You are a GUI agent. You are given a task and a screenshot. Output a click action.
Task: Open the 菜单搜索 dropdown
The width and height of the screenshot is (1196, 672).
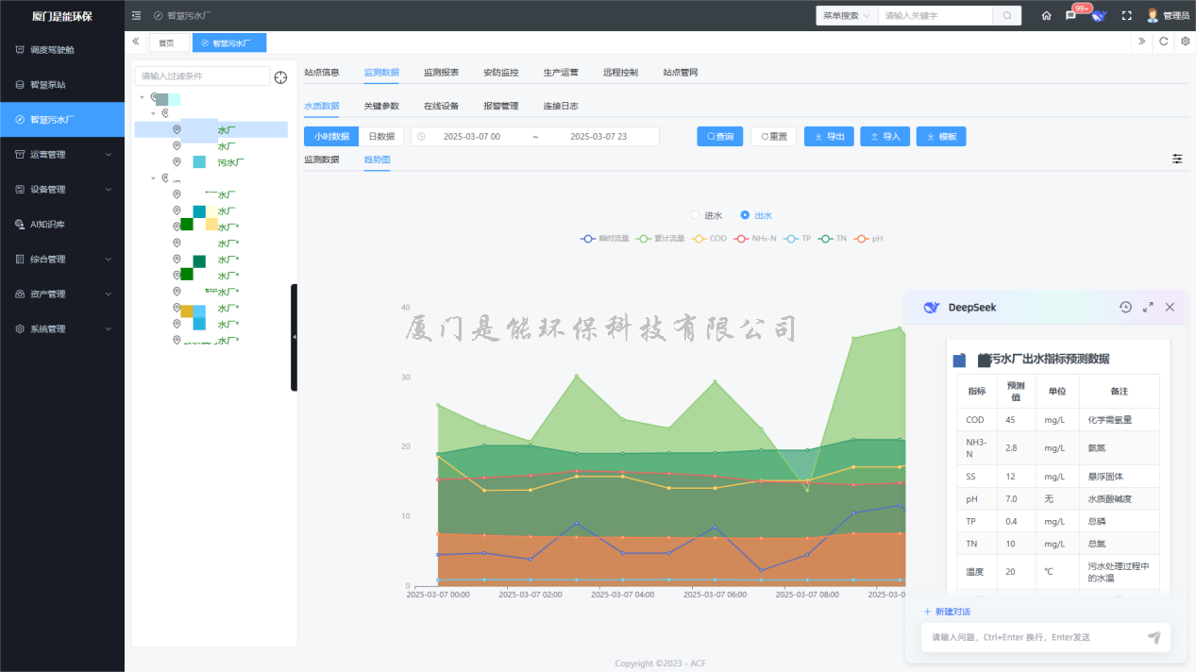coord(847,15)
